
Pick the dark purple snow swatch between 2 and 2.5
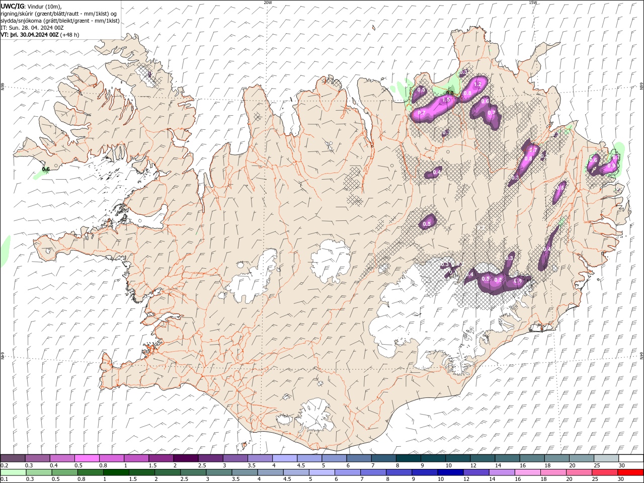[186, 458]
